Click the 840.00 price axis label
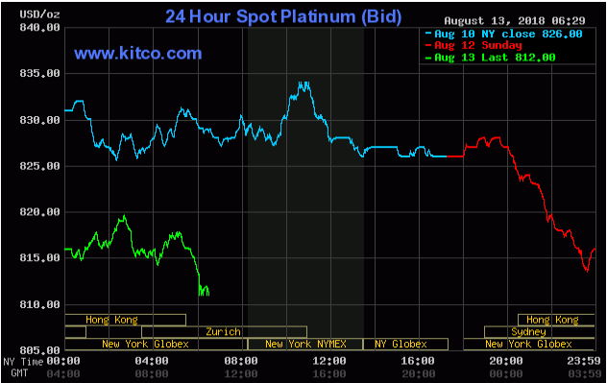 pyautogui.click(x=39, y=28)
